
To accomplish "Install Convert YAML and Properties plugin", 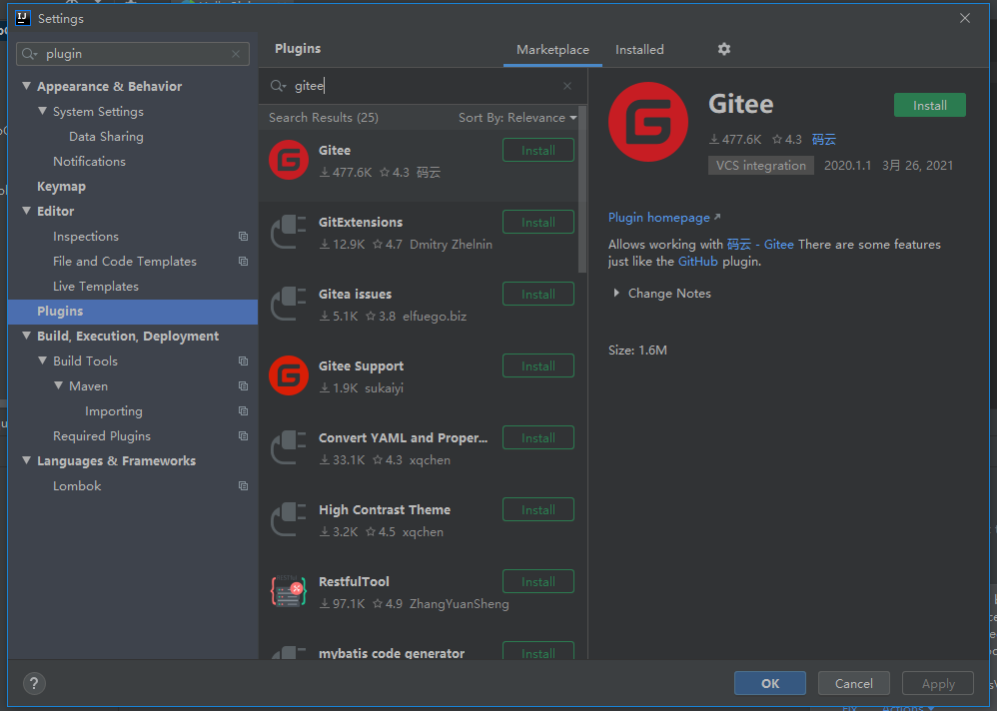I will (537, 437).
